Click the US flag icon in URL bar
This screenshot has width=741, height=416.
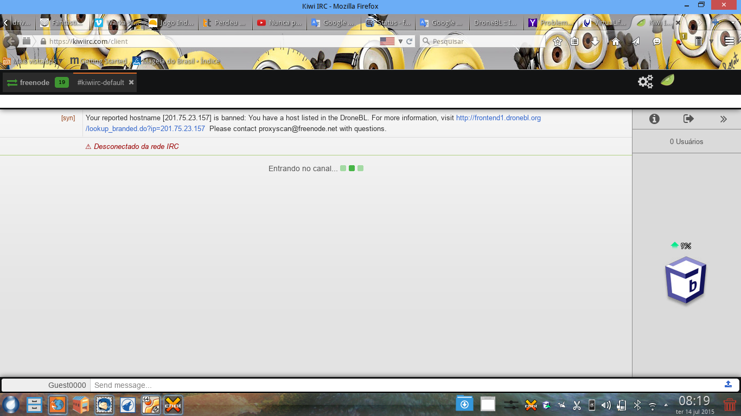point(387,41)
